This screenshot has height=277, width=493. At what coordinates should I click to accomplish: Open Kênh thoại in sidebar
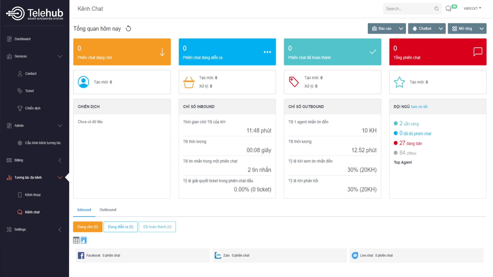point(33,195)
